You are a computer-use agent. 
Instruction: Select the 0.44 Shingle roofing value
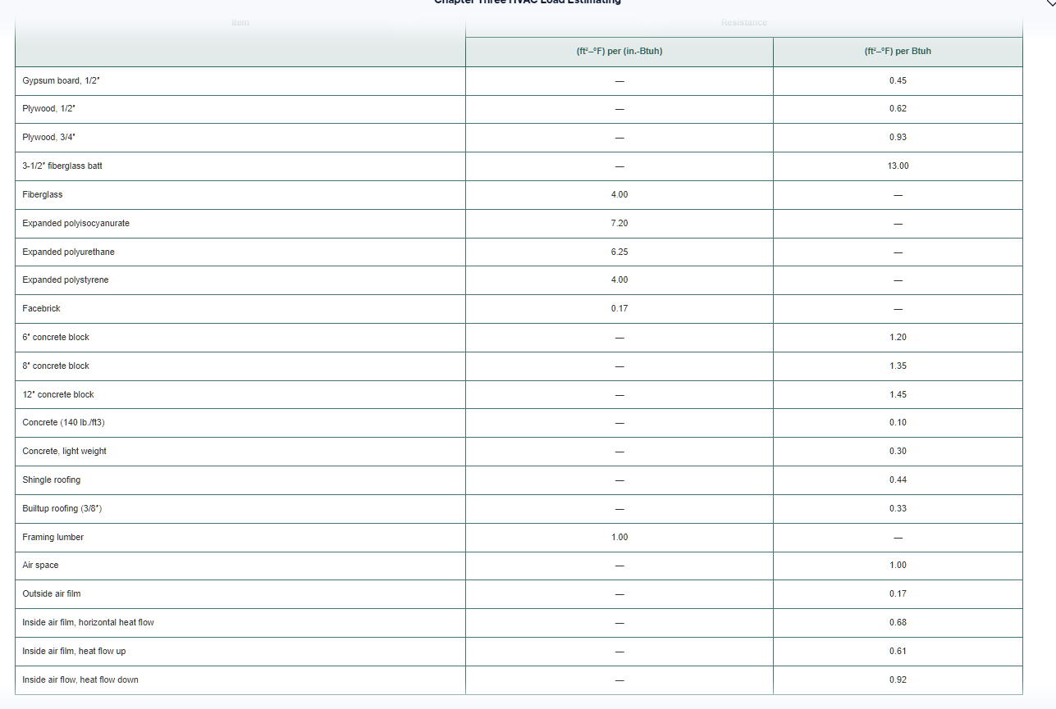[898, 479]
